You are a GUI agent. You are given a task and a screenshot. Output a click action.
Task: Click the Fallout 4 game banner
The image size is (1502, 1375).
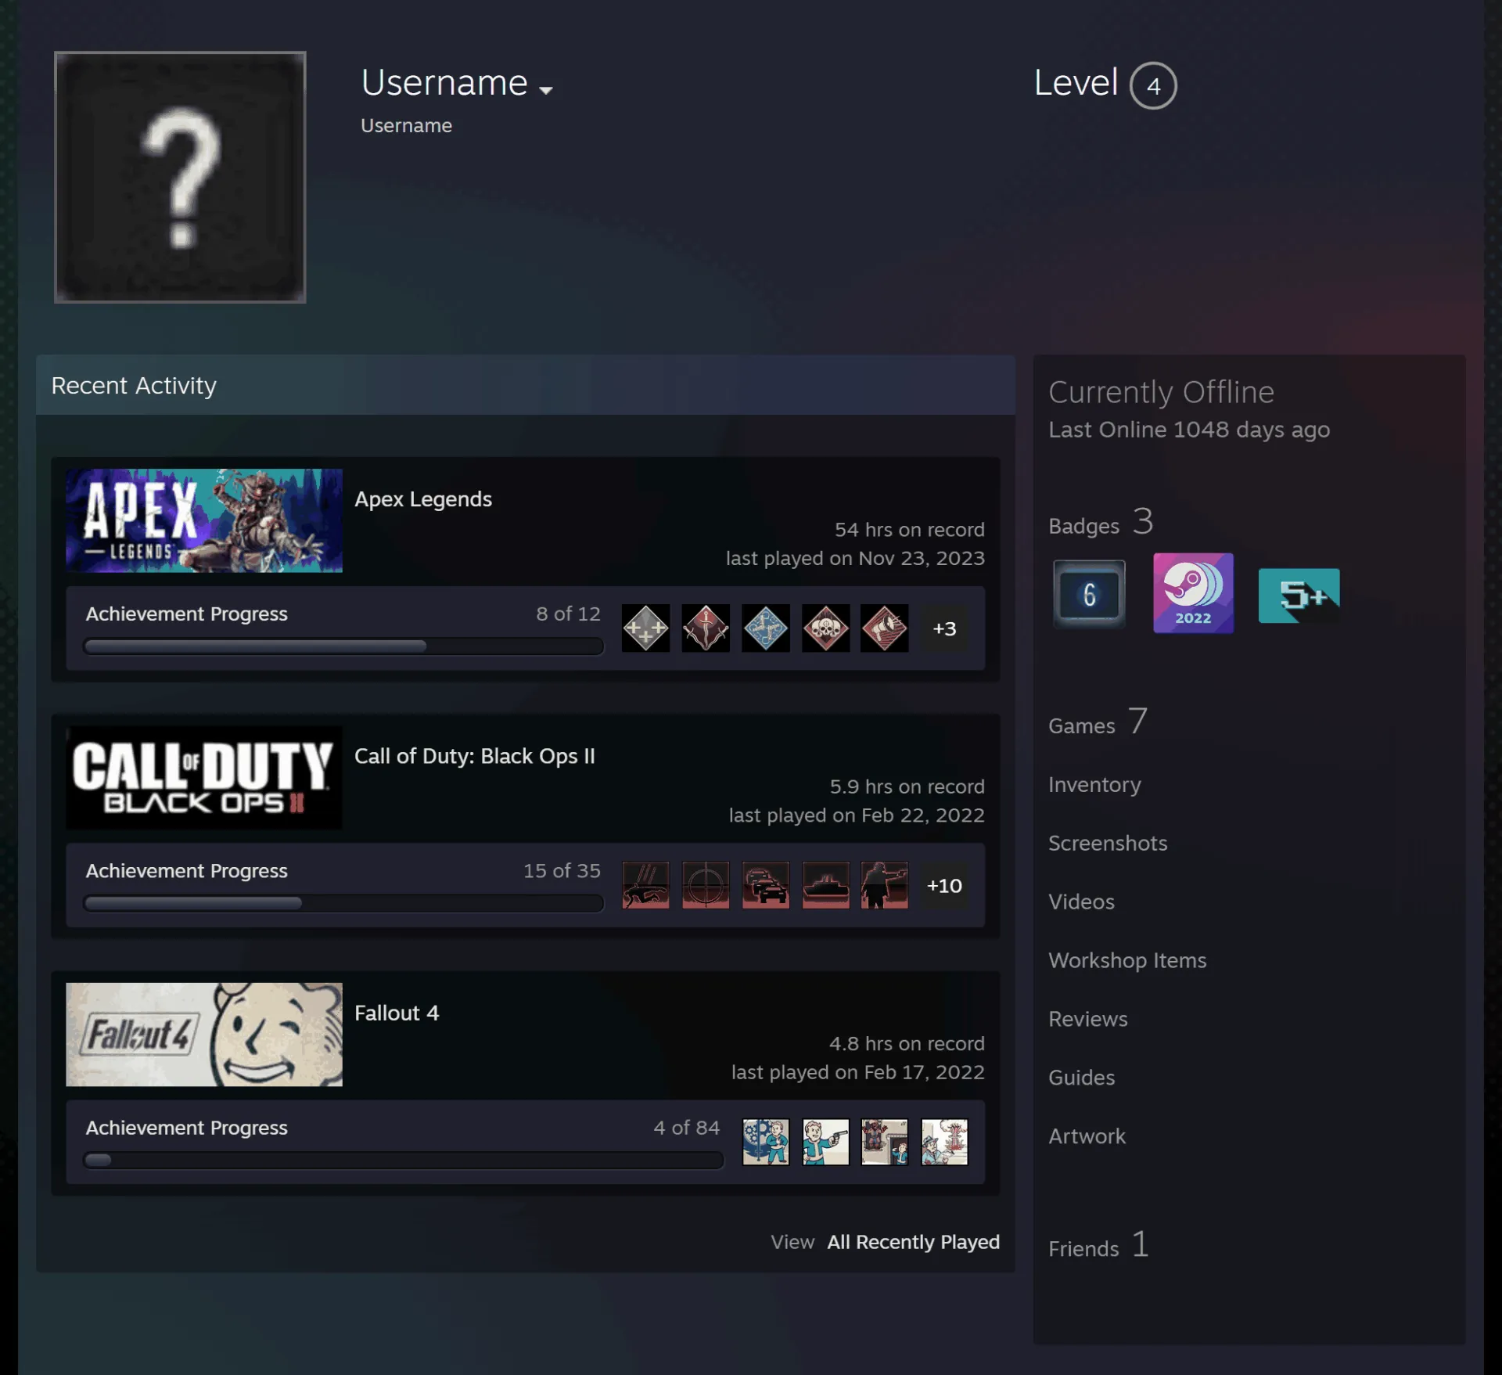pyautogui.click(x=204, y=1034)
